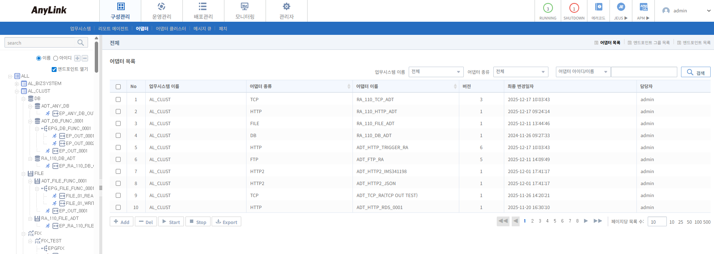Image resolution: width=714 pixels, height=254 pixels.
Task: Click the 관리자 gear icon
Action: pos(286,7)
